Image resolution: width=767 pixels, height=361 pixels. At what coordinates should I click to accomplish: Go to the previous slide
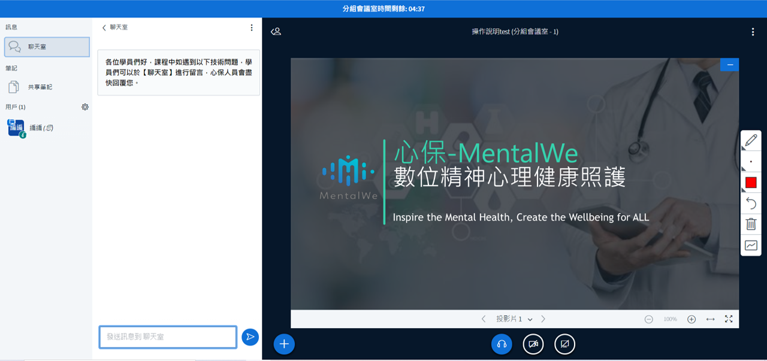(x=484, y=319)
